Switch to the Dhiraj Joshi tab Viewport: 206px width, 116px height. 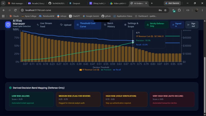(x=98, y=3)
